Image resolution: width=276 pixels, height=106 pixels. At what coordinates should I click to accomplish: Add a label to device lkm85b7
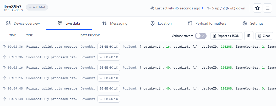[x=37, y=7]
